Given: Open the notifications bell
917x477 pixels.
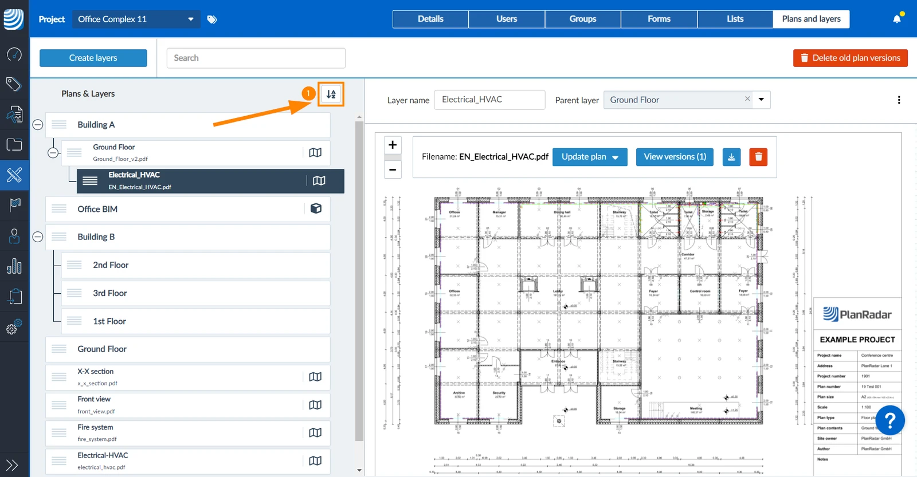Looking at the screenshot, I should point(897,19).
